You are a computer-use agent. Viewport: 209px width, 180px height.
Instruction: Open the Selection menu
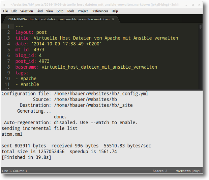[x=27, y=11]
